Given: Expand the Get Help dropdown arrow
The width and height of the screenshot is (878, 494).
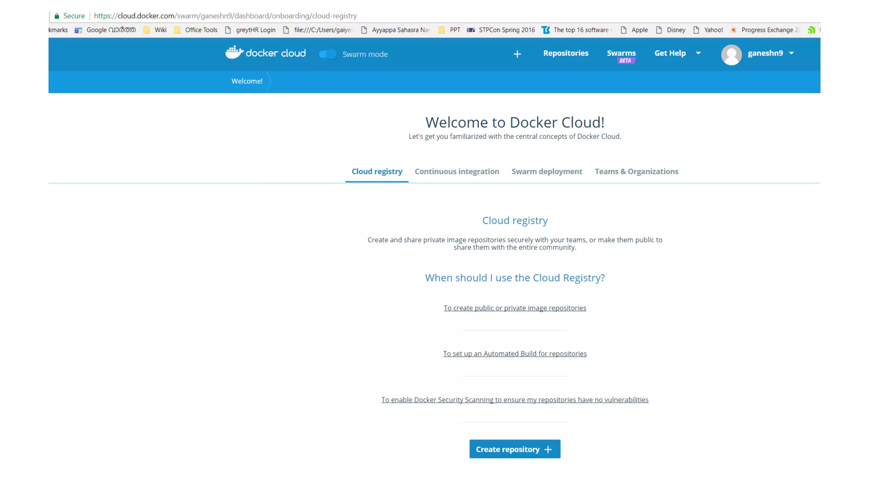Looking at the screenshot, I should pos(698,53).
